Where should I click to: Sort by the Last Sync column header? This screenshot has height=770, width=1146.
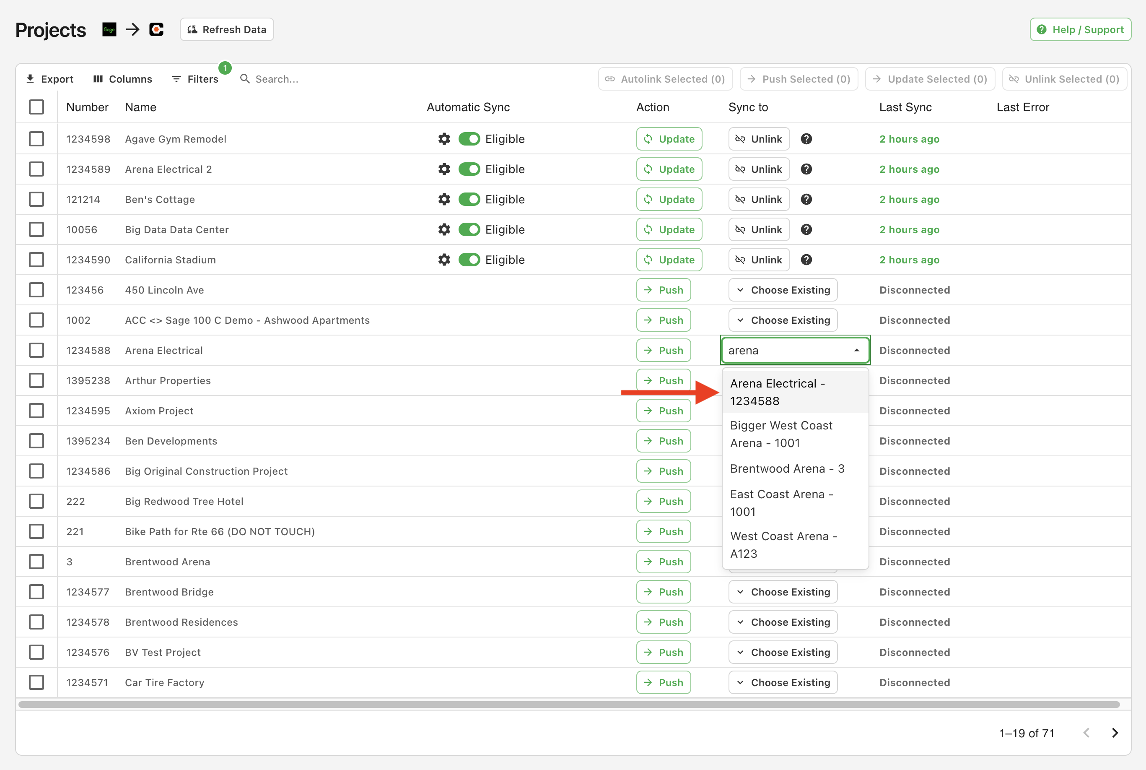(905, 107)
